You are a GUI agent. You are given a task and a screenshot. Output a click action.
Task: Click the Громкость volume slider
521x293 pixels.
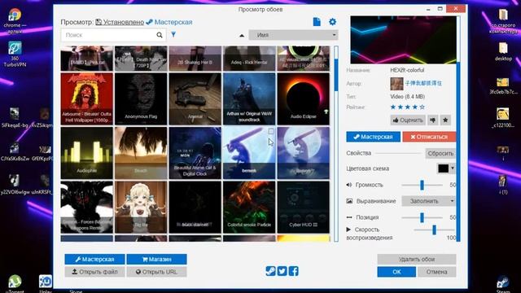(x=422, y=185)
